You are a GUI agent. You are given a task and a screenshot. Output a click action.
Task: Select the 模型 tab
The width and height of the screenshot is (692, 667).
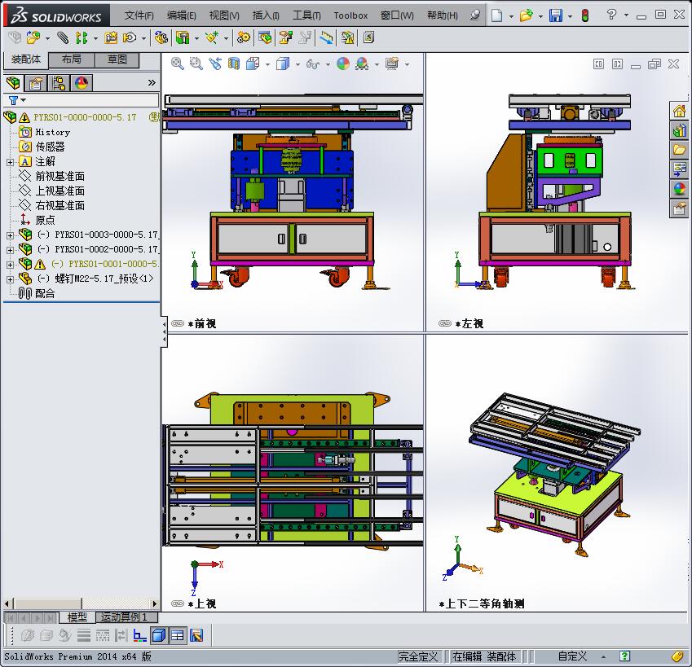pos(77,617)
